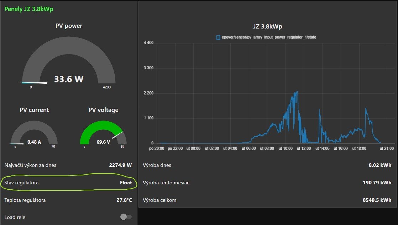This screenshot has width=398, height=225.
Task: Click the PV voltage gauge needle
Action: [118, 134]
